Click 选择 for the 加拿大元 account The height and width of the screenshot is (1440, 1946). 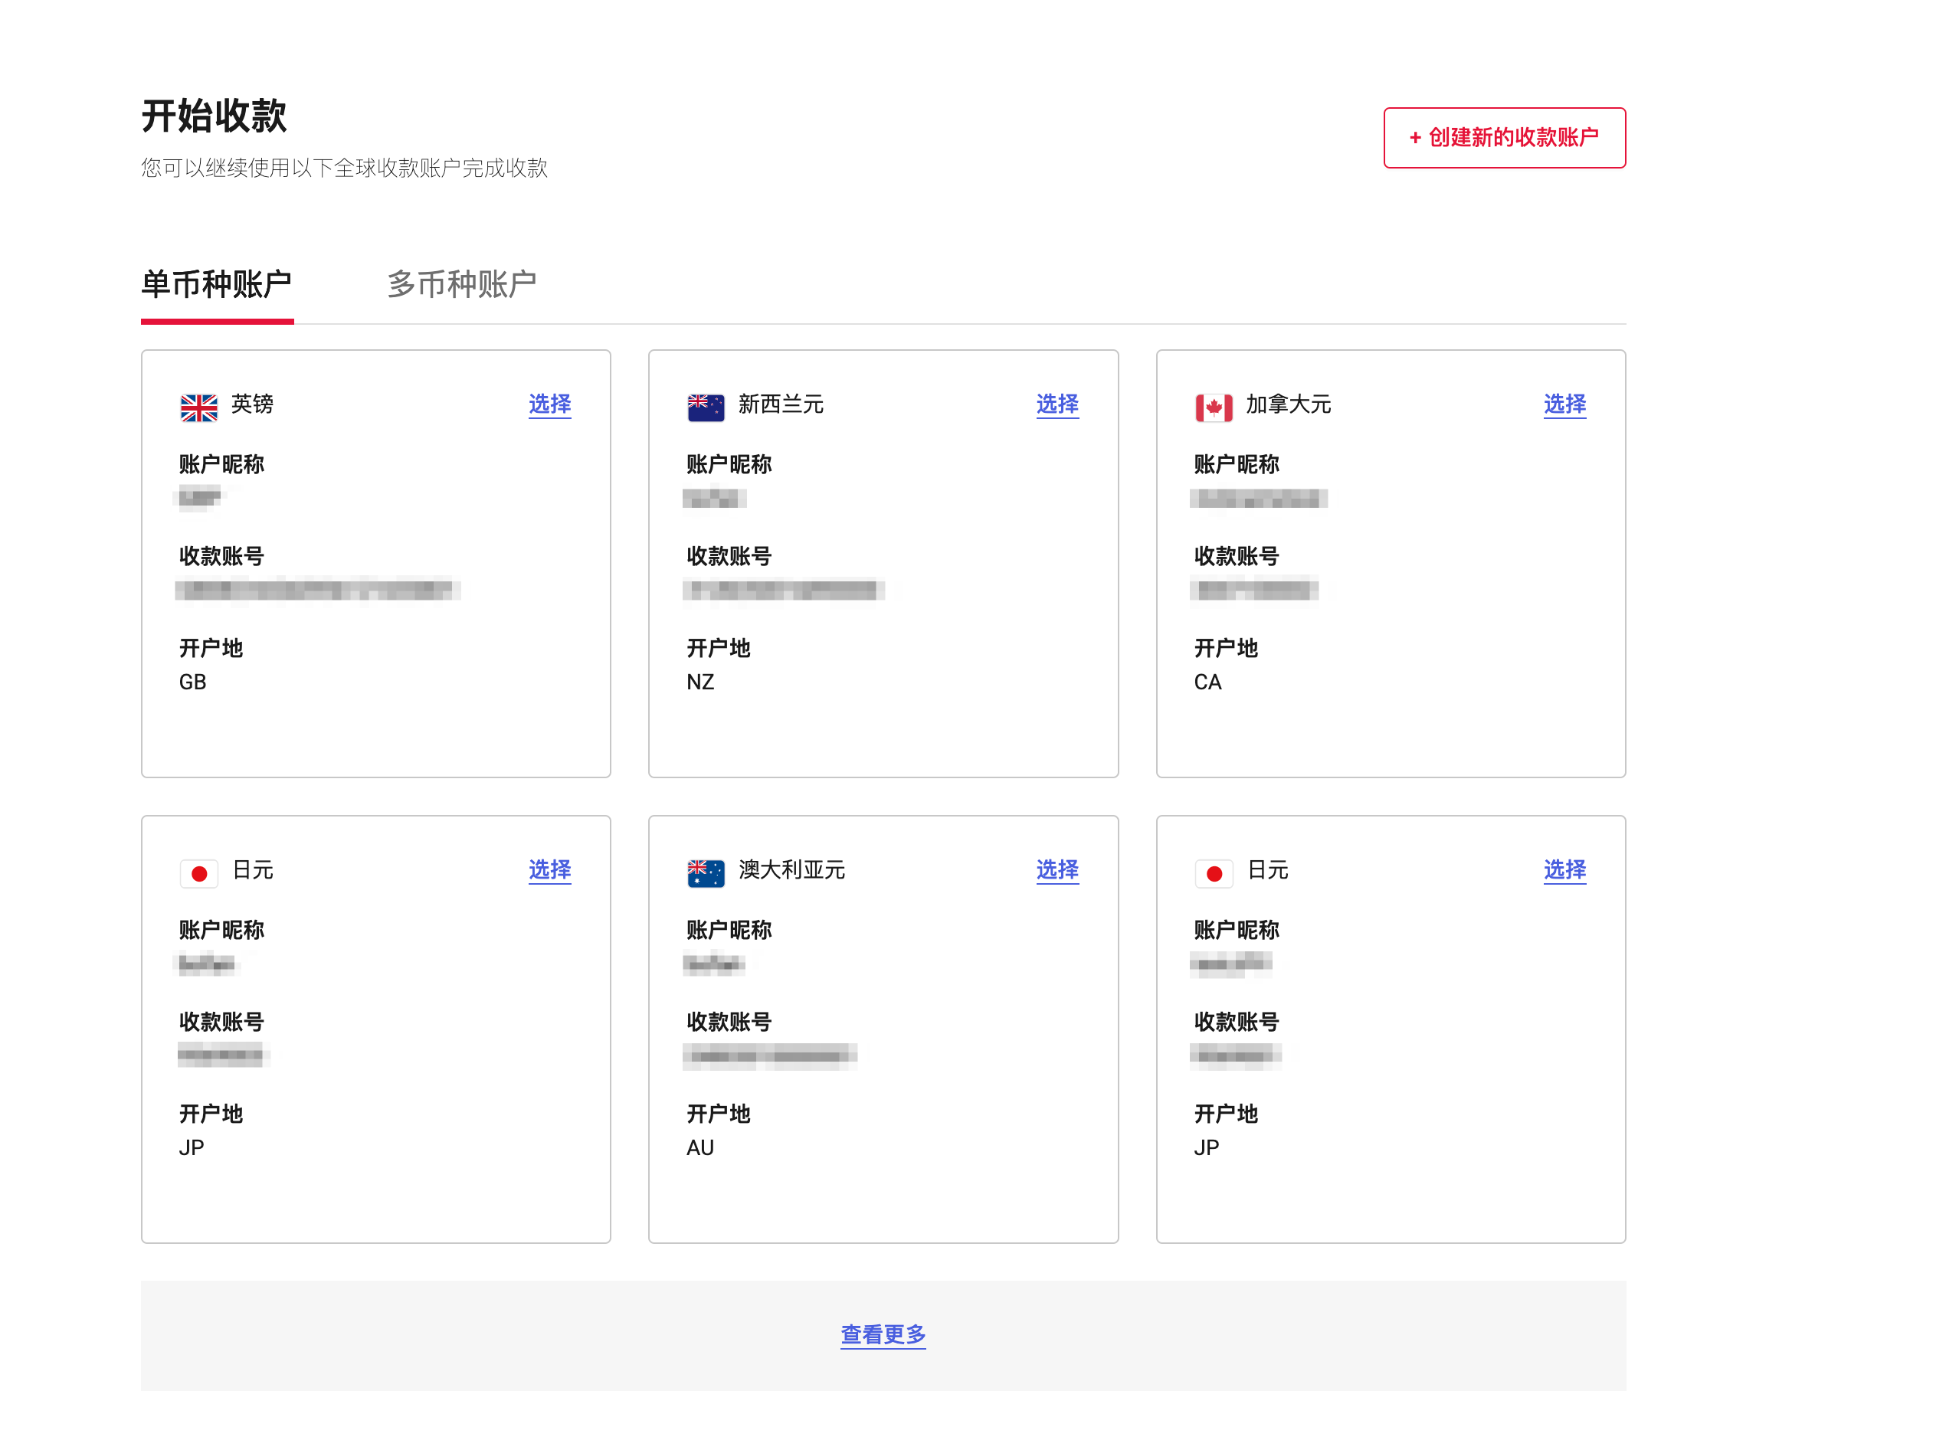pos(1564,404)
